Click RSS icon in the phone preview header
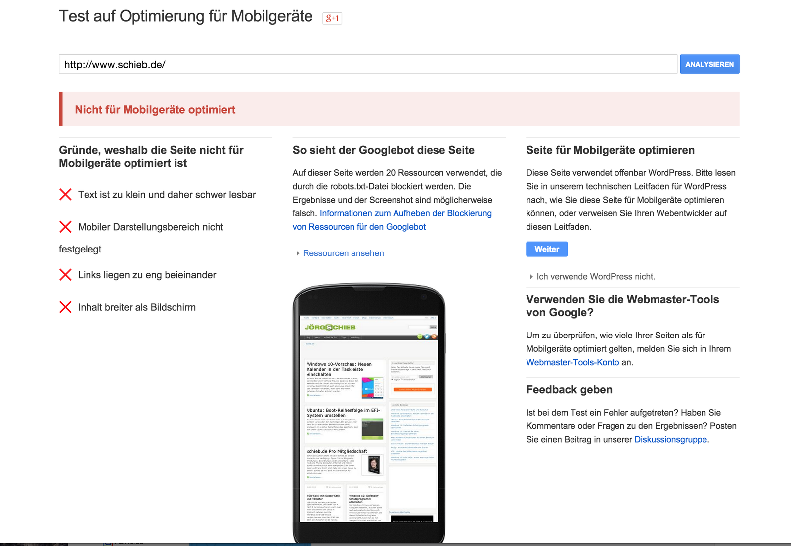 coord(434,336)
